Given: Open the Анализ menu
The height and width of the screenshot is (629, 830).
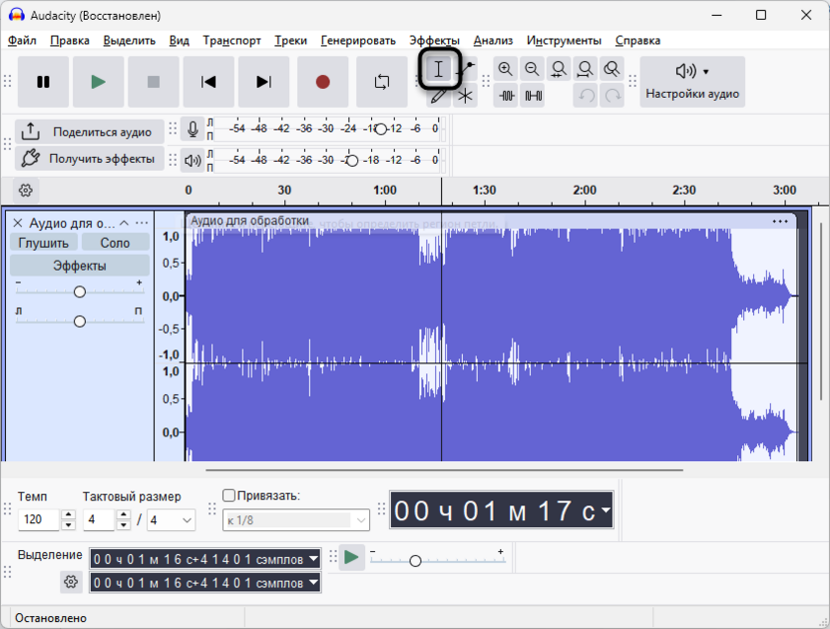Looking at the screenshot, I should (494, 40).
